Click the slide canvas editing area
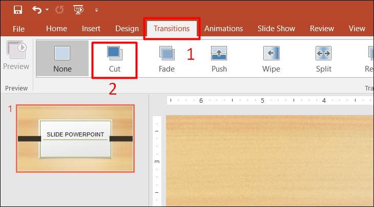The image size is (374, 207). (x=270, y=161)
